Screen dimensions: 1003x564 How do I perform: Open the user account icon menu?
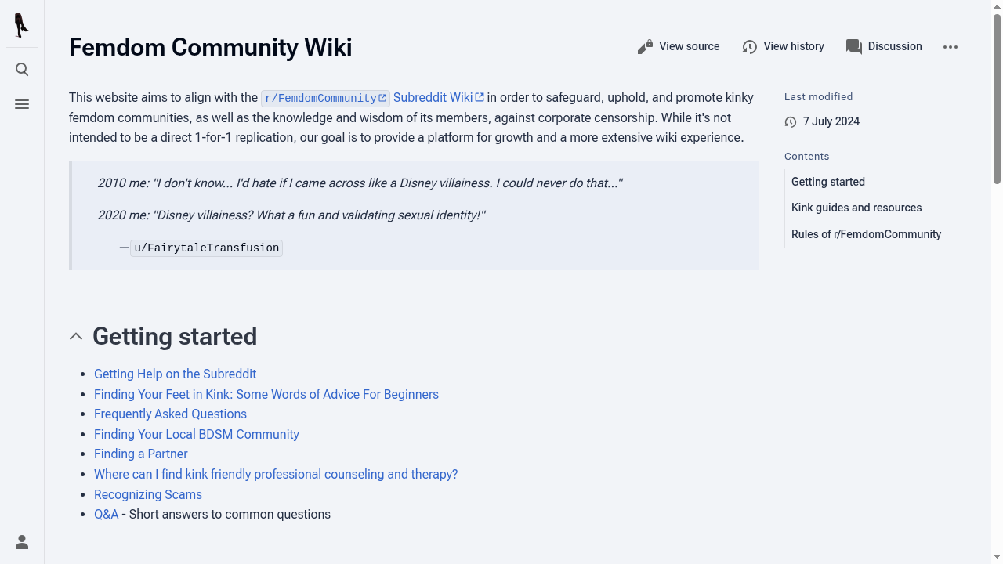22,542
